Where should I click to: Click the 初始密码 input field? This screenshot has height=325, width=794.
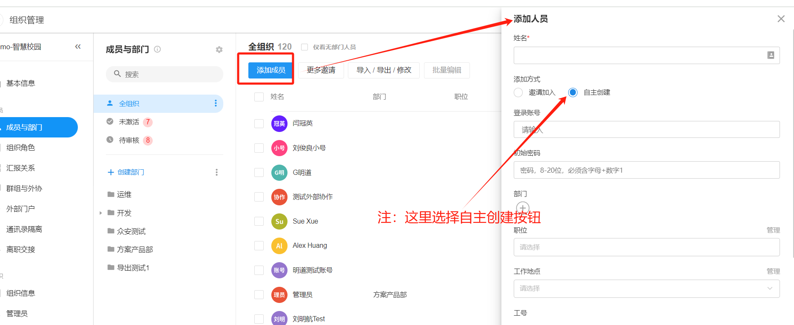pos(646,170)
